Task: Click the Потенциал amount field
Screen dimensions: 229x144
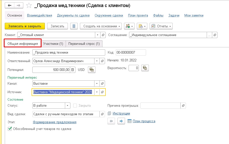Action: tap(51, 70)
